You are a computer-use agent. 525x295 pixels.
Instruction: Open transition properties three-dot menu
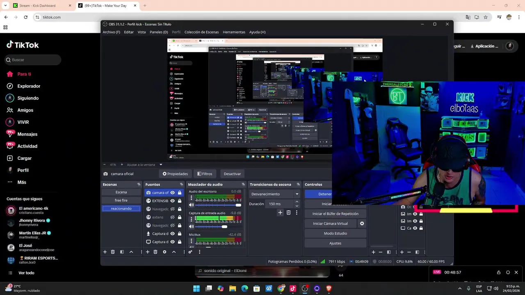point(297,213)
